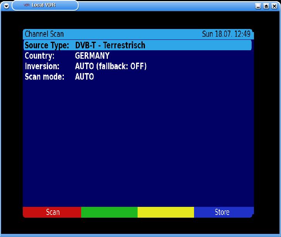Select the Country setting label

[x=39, y=56]
